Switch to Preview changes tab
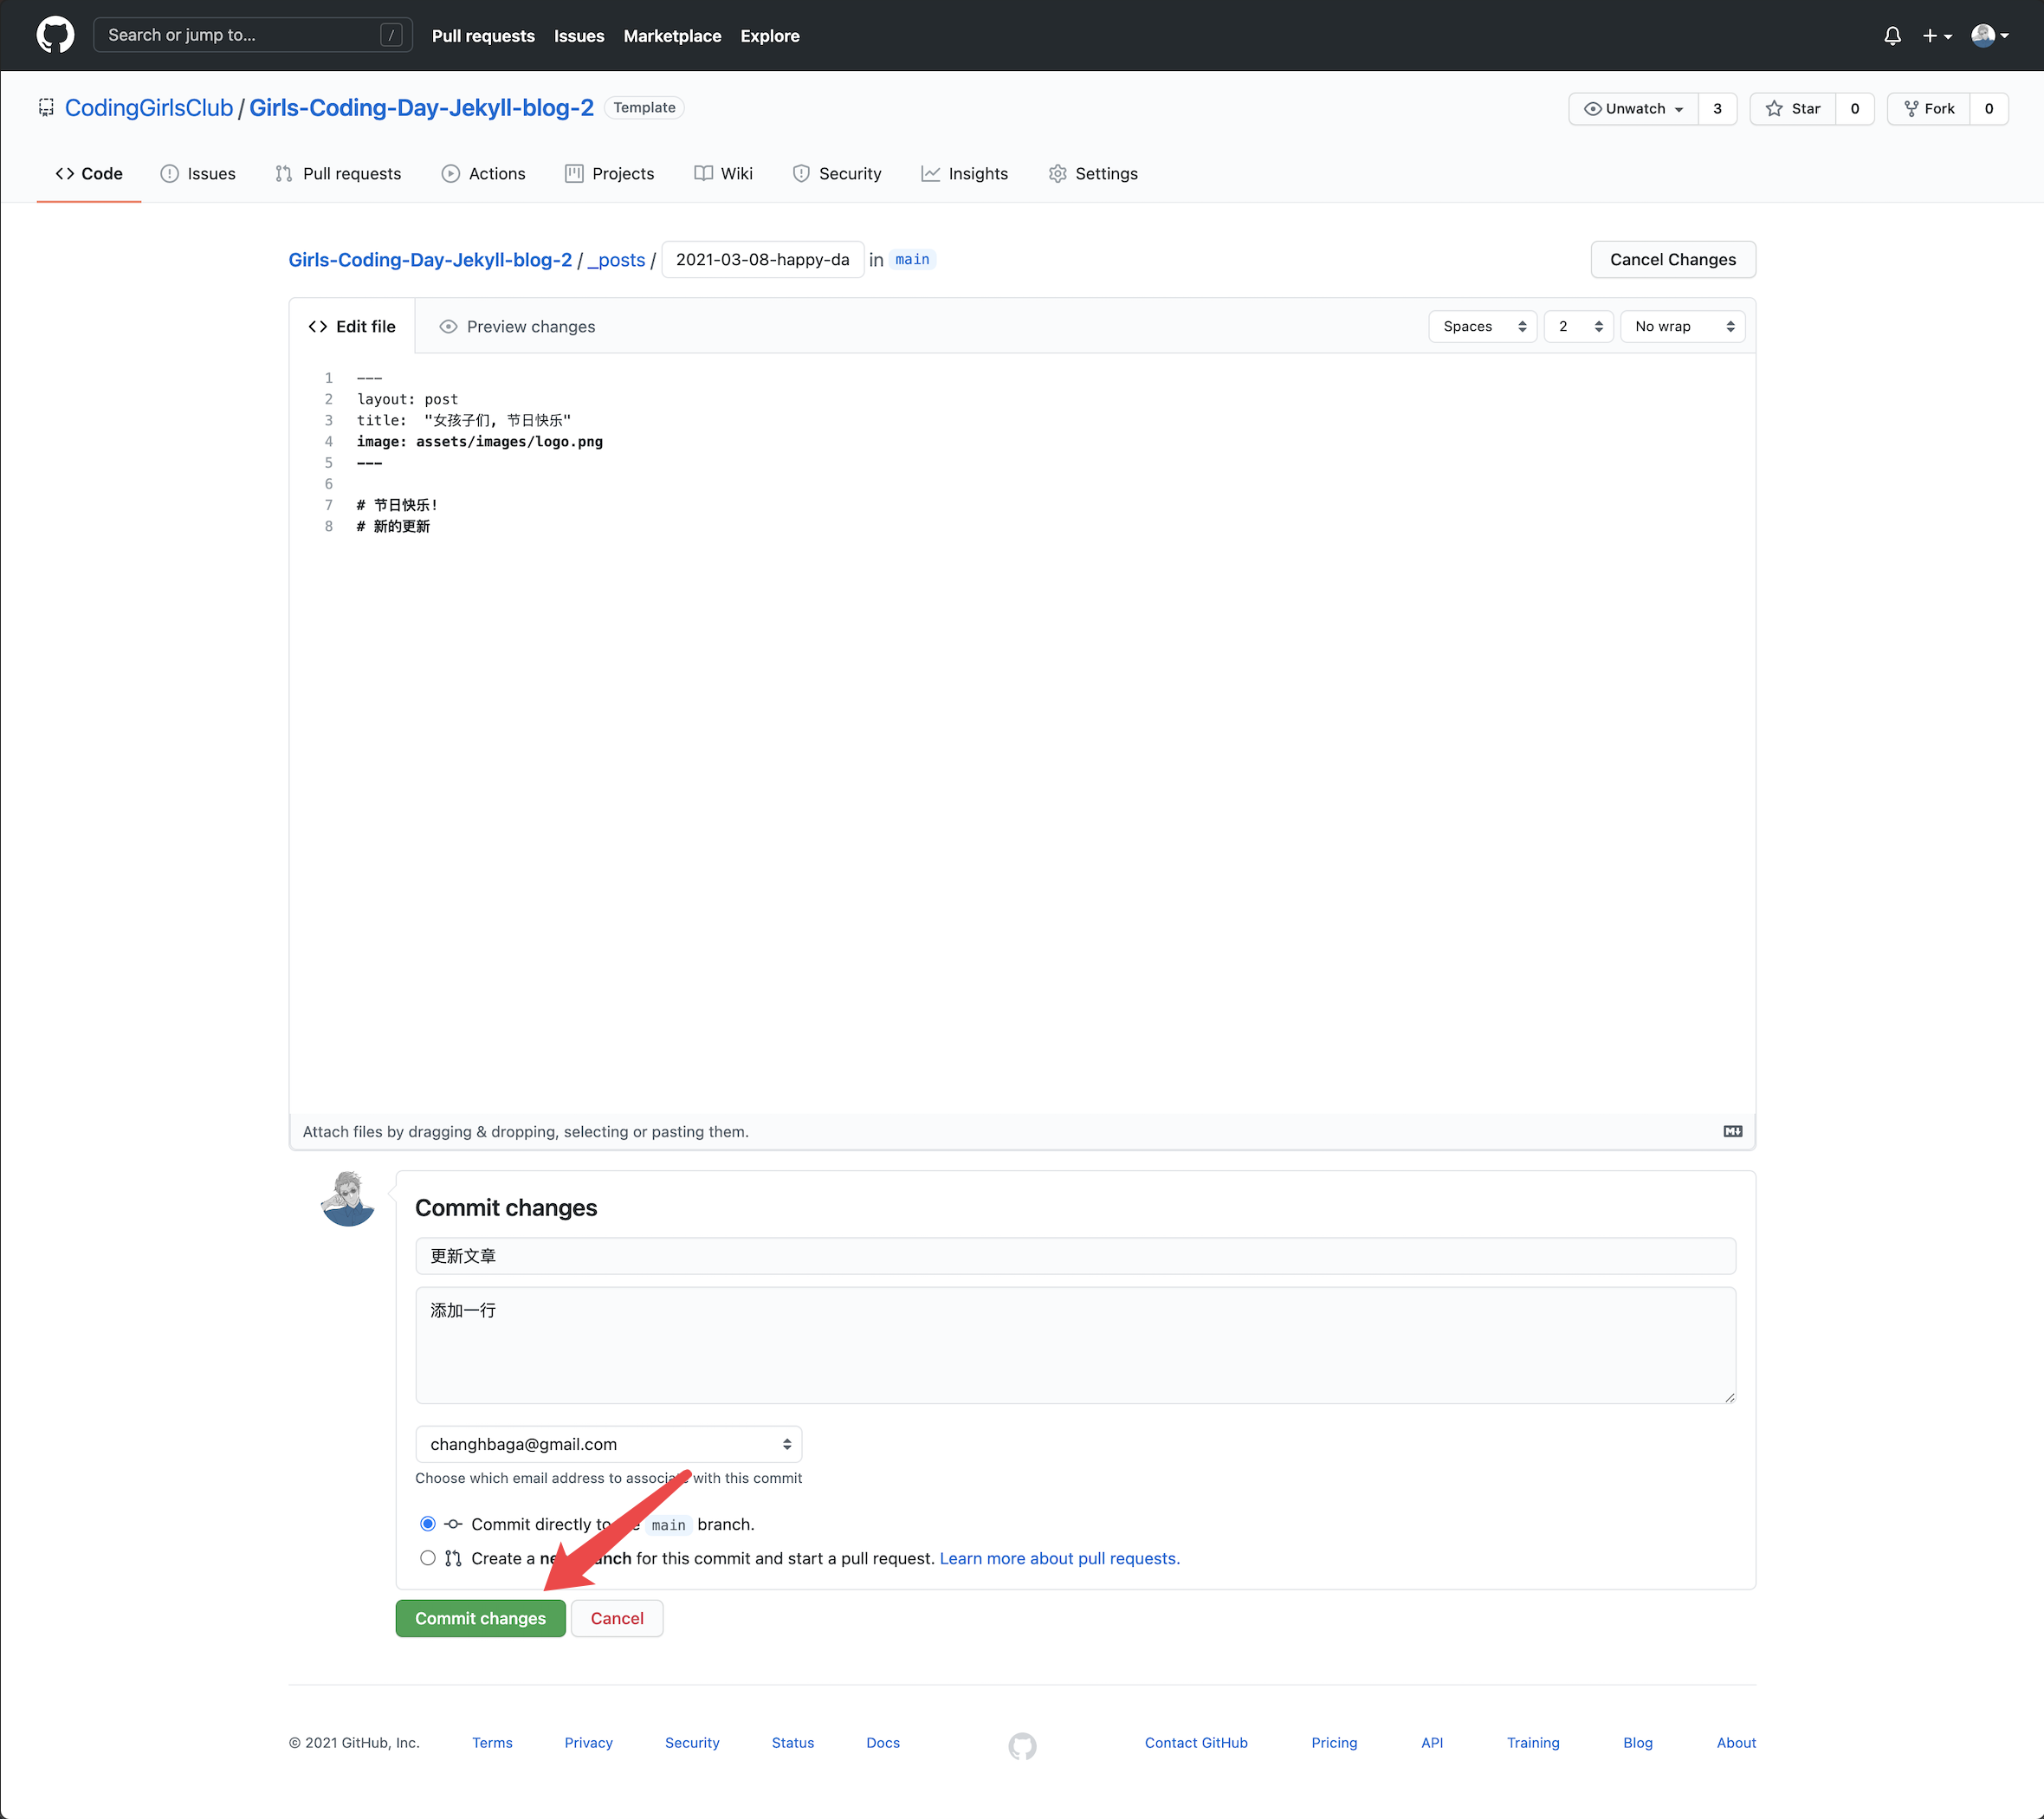Screen dimensions: 2044x1819 point(517,327)
